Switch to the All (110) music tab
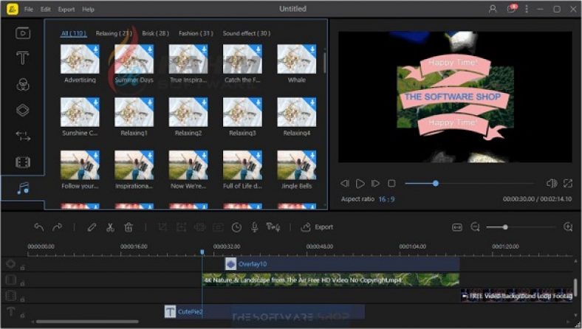Image resolution: width=582 pixels, height=329 pixels. 74,33
